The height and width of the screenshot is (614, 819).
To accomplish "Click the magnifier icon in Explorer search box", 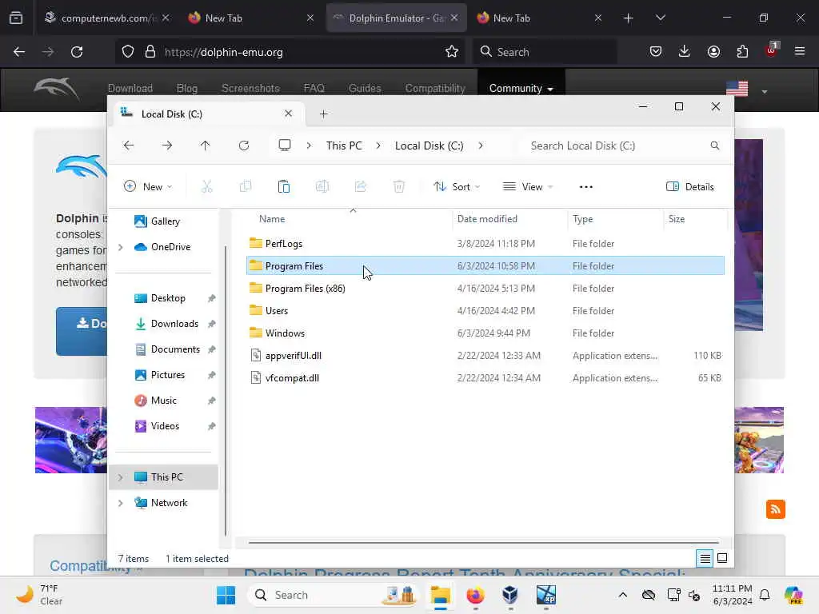I will pos(714,146).
